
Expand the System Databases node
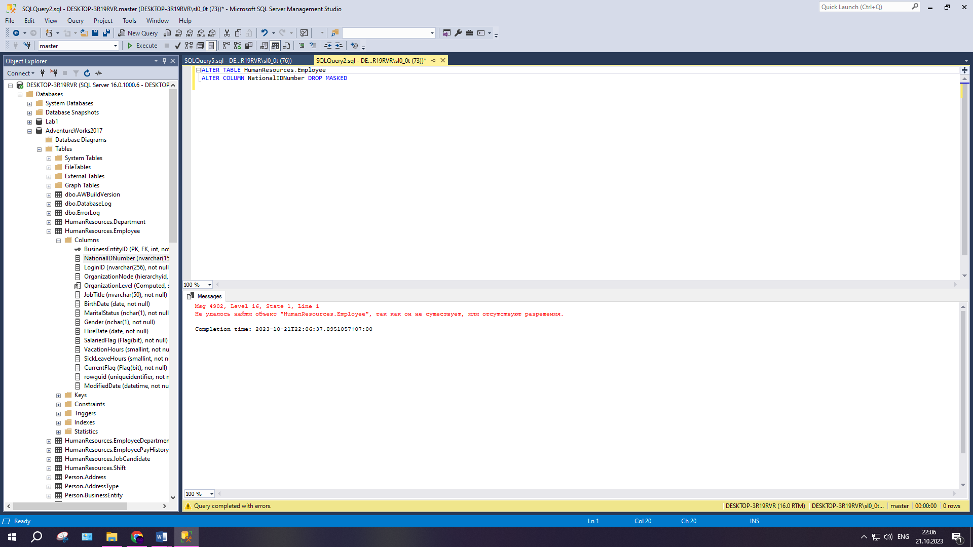click(x=29, y=104)
